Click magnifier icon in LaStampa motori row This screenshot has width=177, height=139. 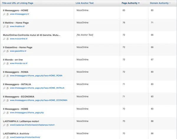coord(4,125)
